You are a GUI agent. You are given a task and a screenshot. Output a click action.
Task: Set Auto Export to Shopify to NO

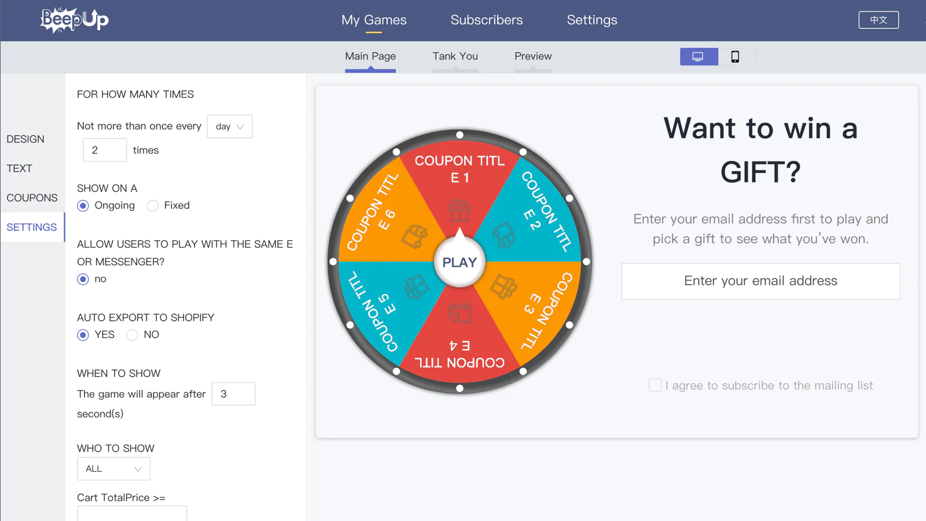[x=133, y=335]
